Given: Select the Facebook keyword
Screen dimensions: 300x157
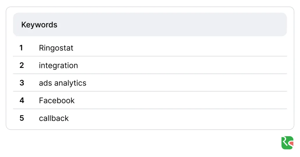Looking at the screenshot, I should tap(57, 100).
